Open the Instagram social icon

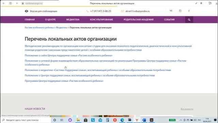(x=180, y=11)
